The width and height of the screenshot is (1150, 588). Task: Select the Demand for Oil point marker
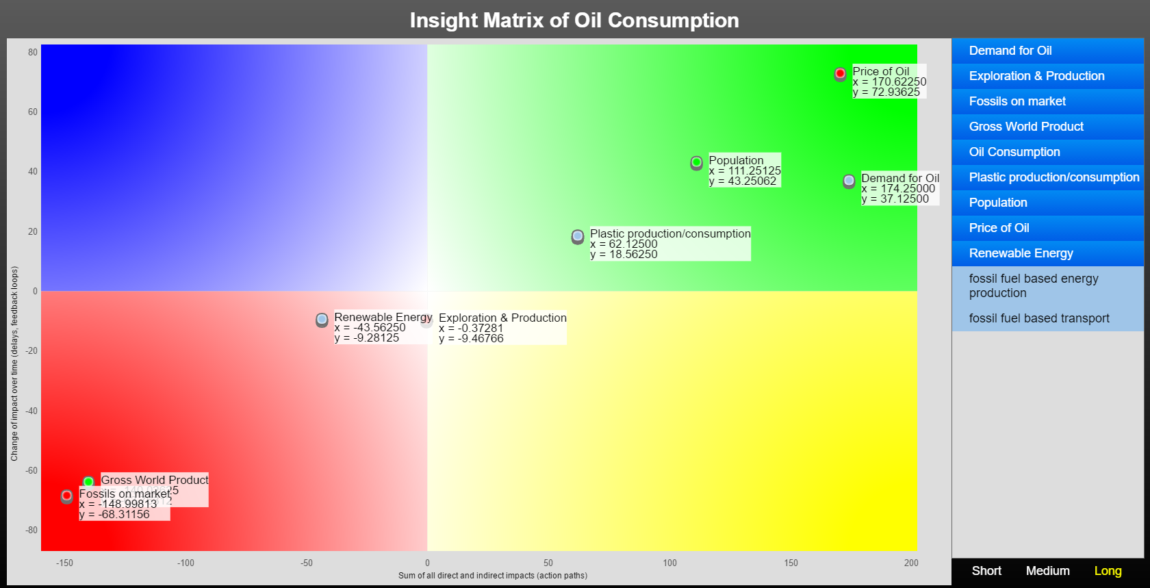(x=849, y=181)
